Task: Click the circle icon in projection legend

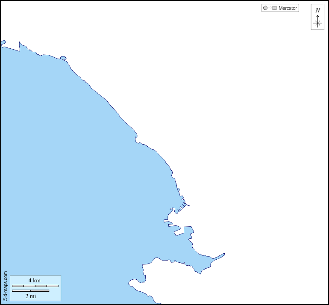Action: pyautogui.click(x=265, y=8)
